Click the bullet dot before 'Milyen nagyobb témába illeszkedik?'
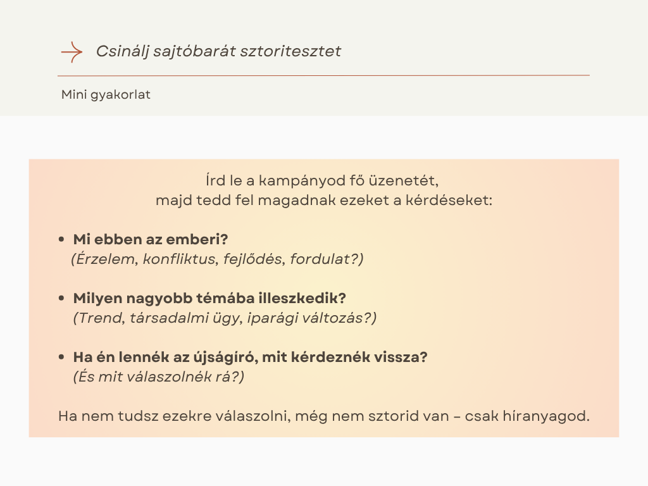Viewport: 648px width, 486px height. (x=61, y=299)
